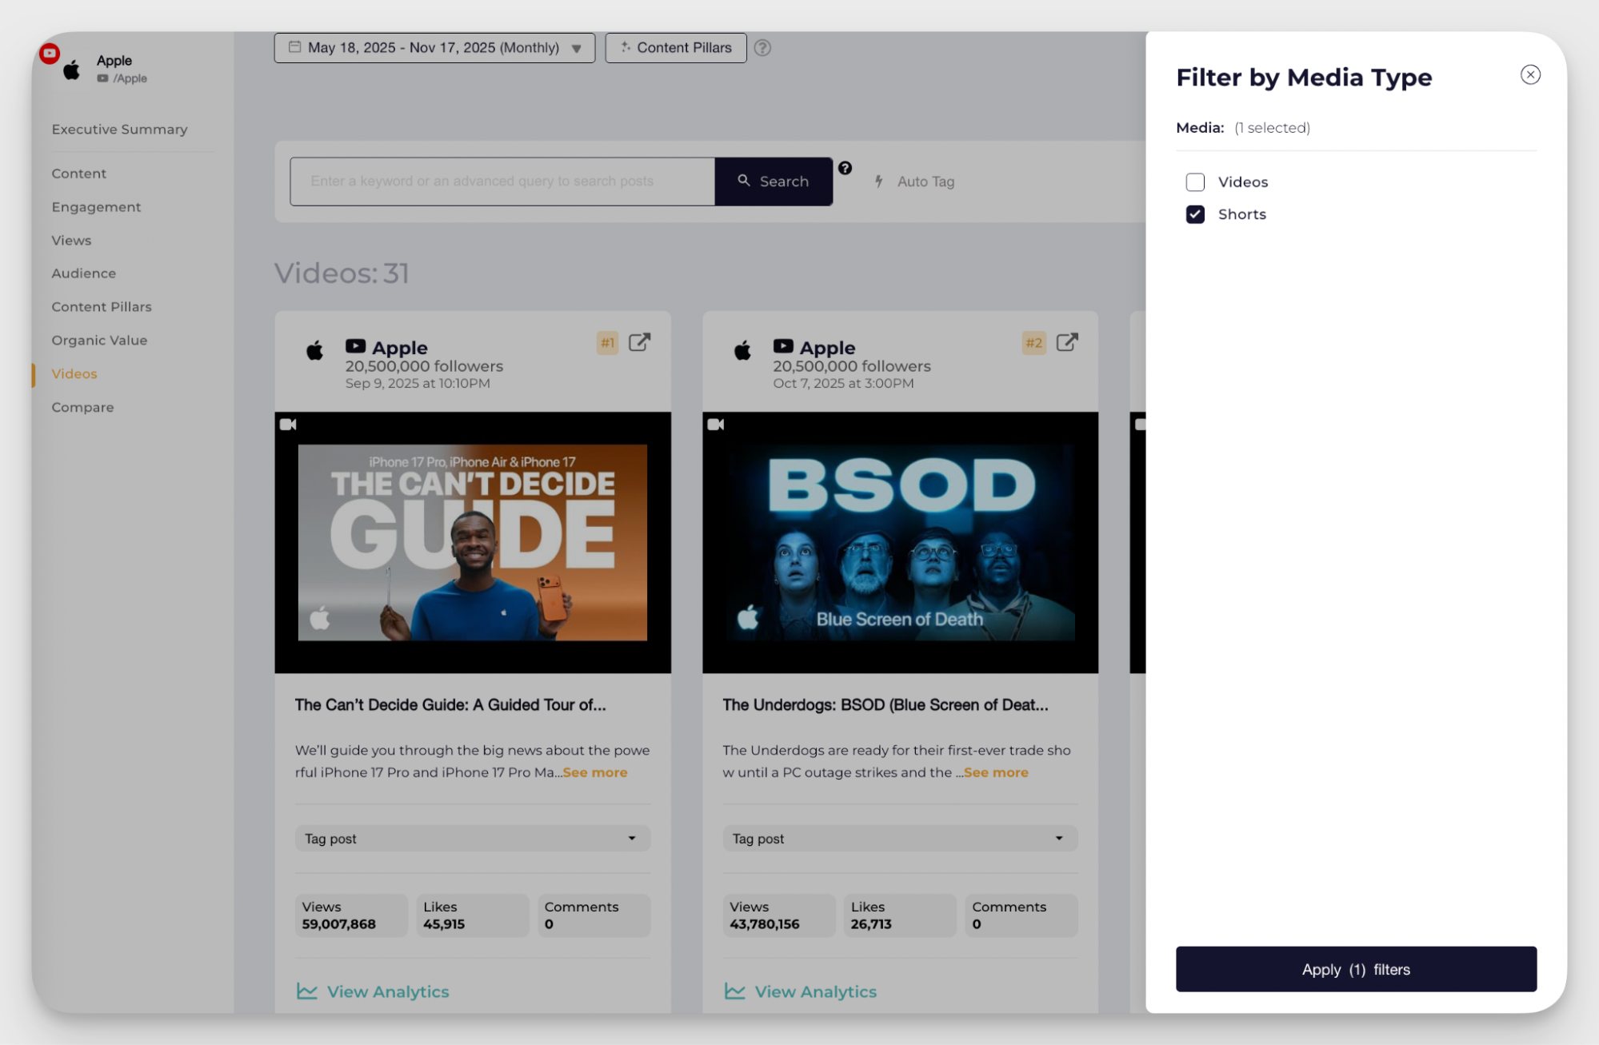This screenshot has height=1045, width=1599.
Task: Open the date range dropdown
Action: click(x=576, y=48)
